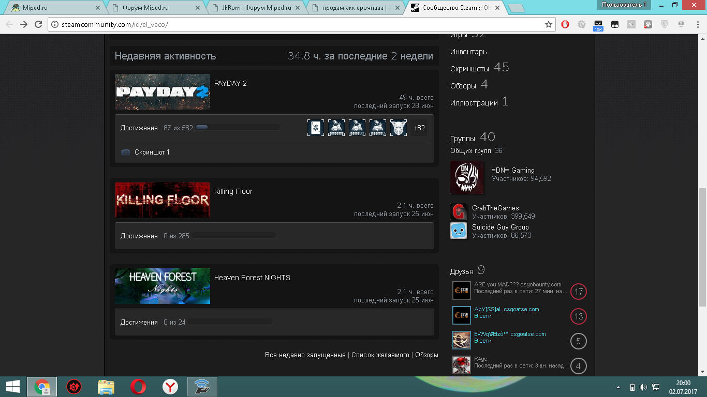
Task: View site information icon in address bar
Action: (56, 24)
